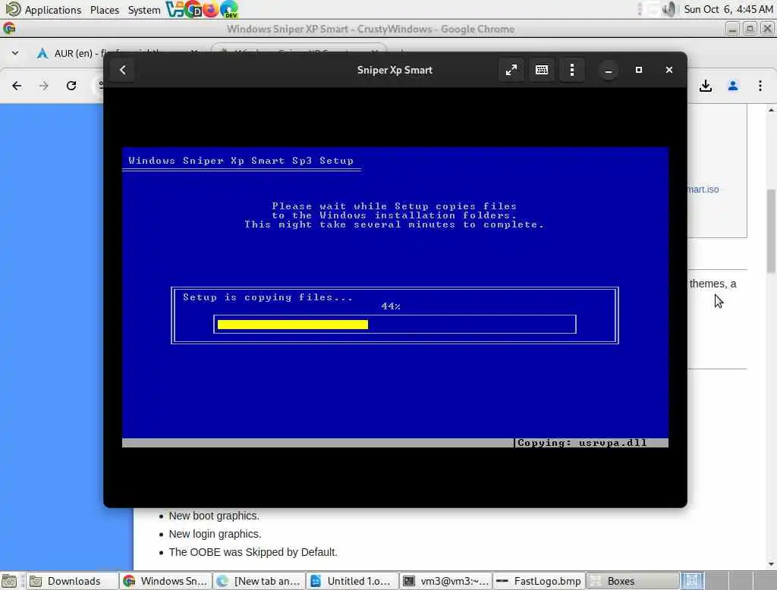Image resolution: width=777 pixels, height=590 pixels.
Task: Click 'Copying: usrvpa.dll' status text
Action: point(582,443)
